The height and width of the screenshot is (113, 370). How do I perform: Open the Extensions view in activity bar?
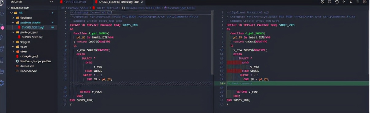(2, 49)
